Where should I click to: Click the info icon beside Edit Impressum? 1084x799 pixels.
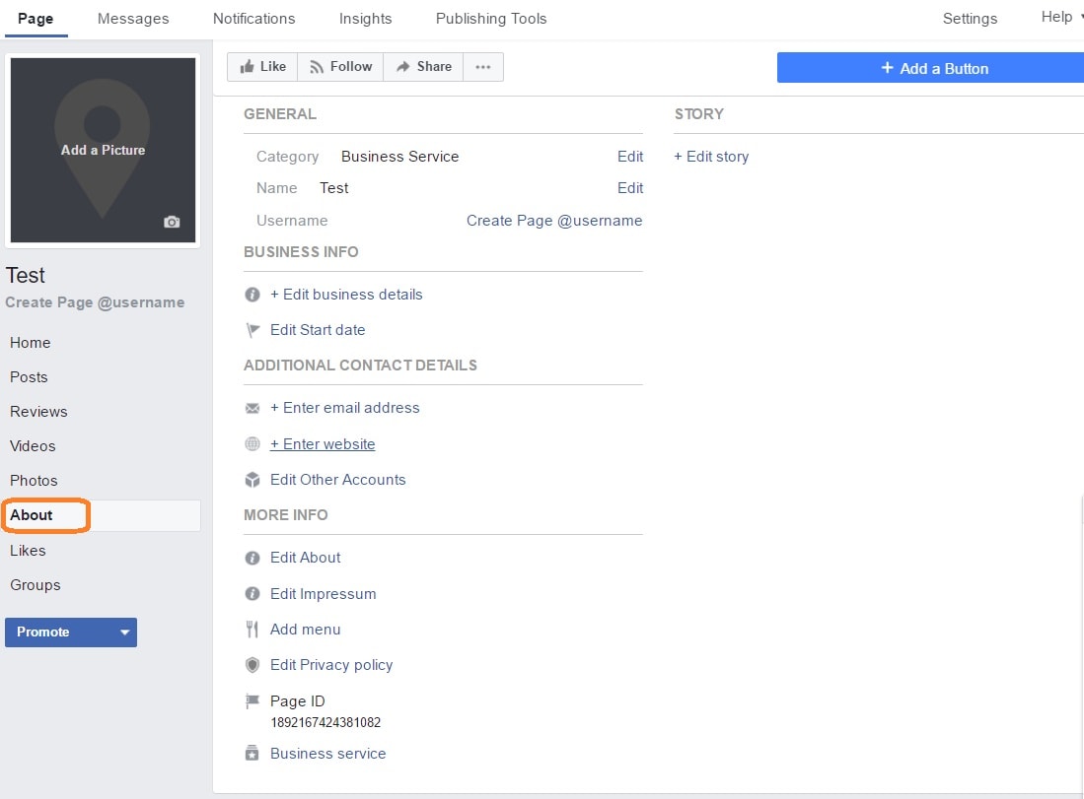click(x=253, y=594)
